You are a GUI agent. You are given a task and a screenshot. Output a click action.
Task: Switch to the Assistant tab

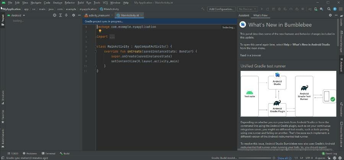pos(244,16)
